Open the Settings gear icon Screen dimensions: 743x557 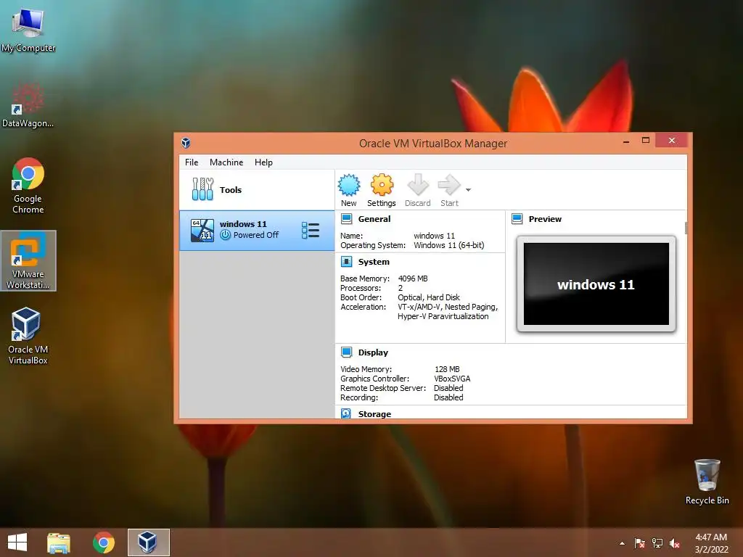[x=382, y=185]
